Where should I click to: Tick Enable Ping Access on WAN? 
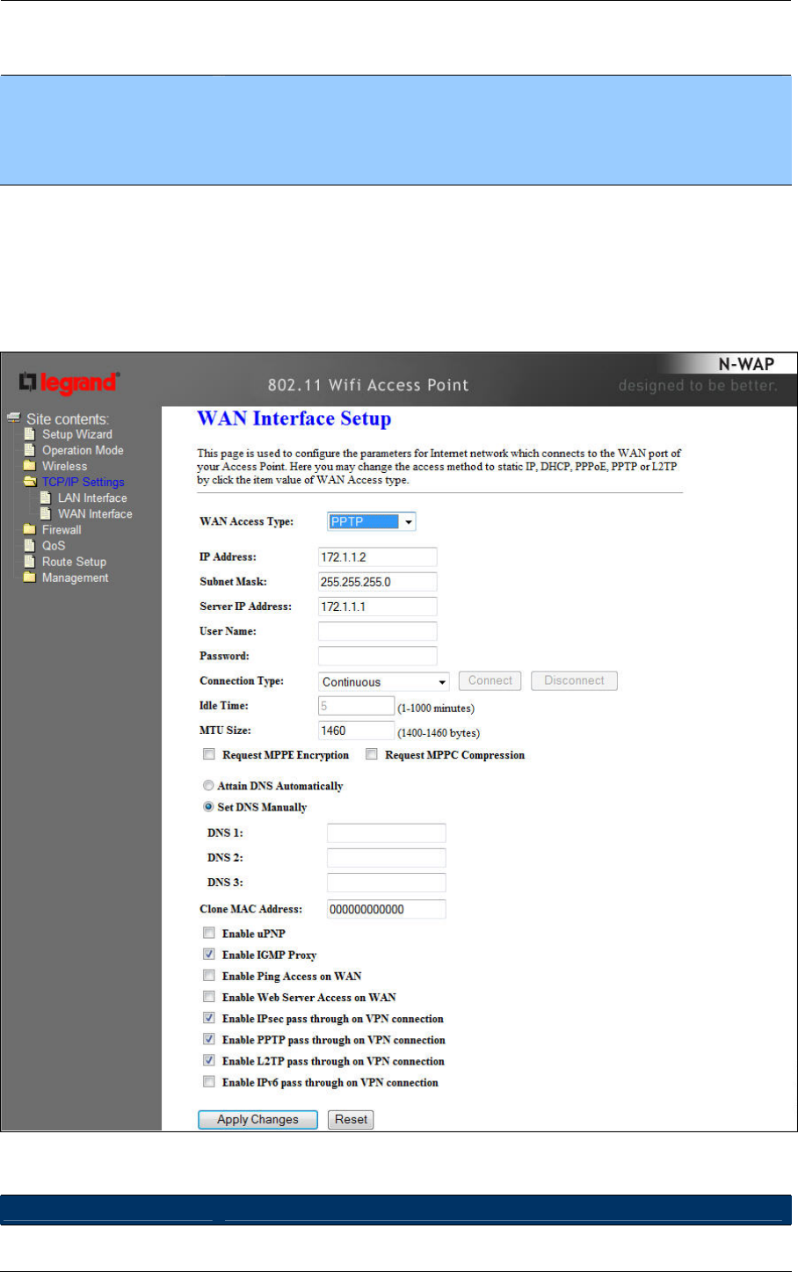pyautogui.click(x=209, y=975)
